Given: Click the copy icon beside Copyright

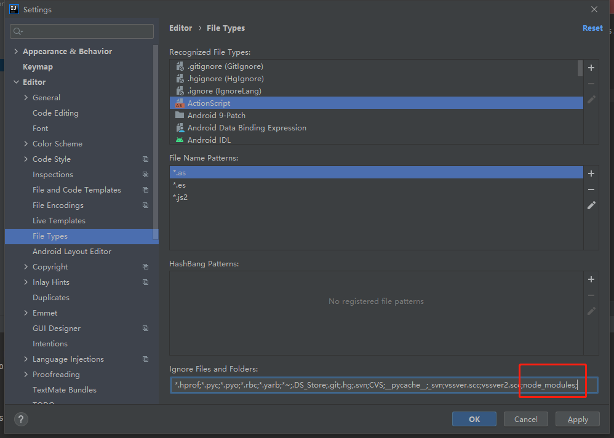Looking at the screenshot, I should click(145, 266).
